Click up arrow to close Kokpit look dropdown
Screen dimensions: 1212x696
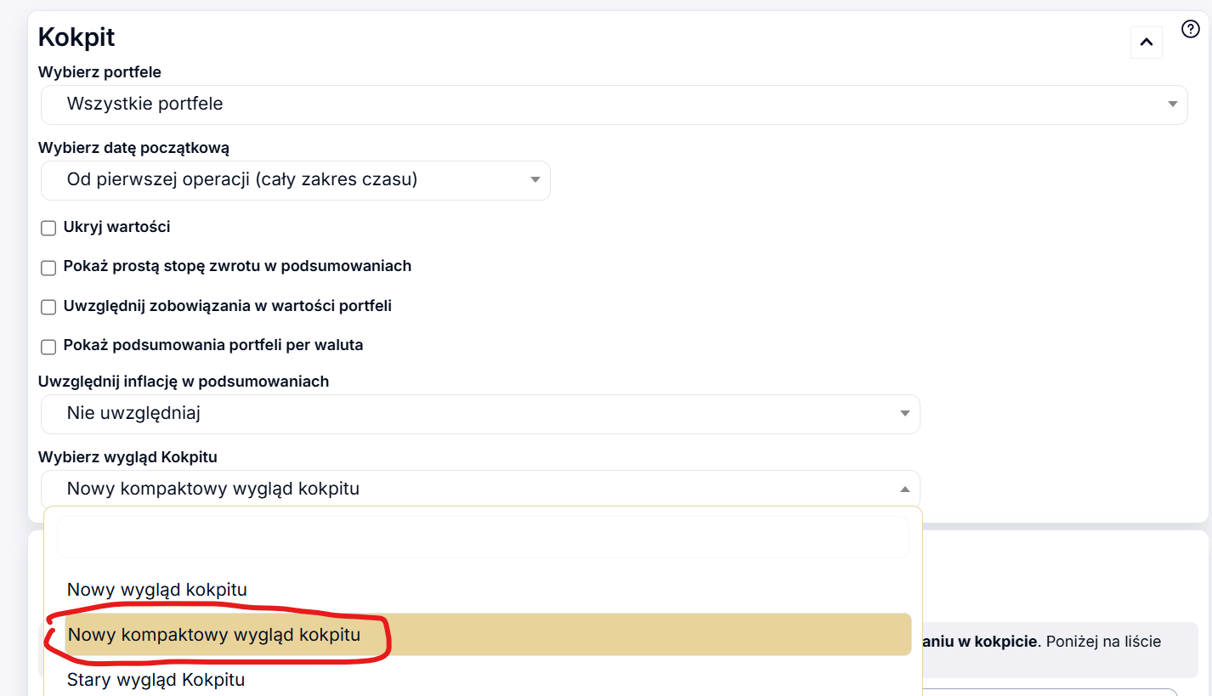tap(904, 489)
